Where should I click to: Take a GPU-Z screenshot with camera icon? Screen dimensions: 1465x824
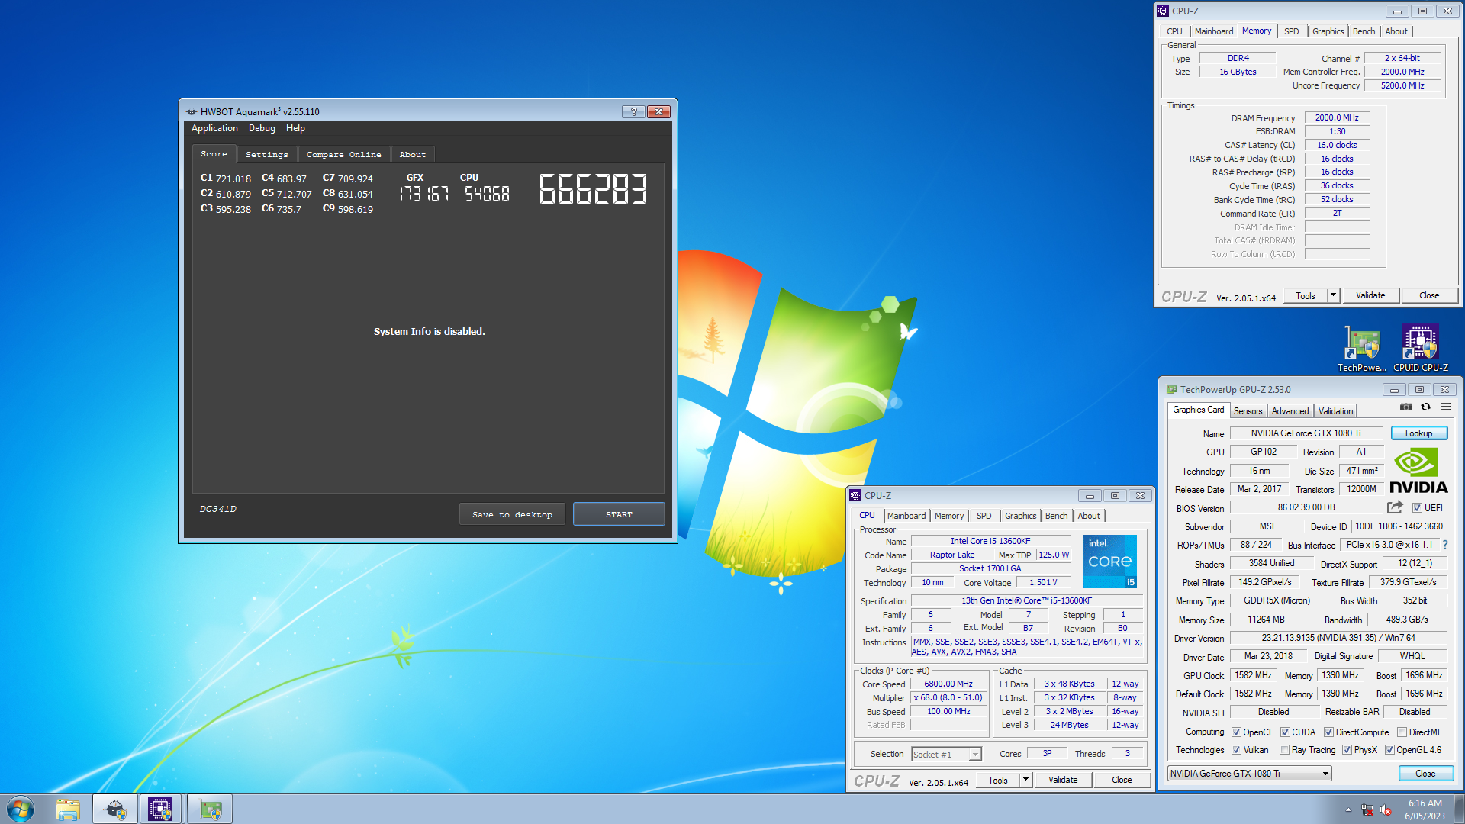point(1406,407)
